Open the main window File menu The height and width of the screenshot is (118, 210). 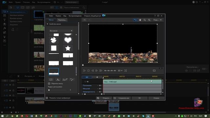pyautogui.click(x=11, y=2)
